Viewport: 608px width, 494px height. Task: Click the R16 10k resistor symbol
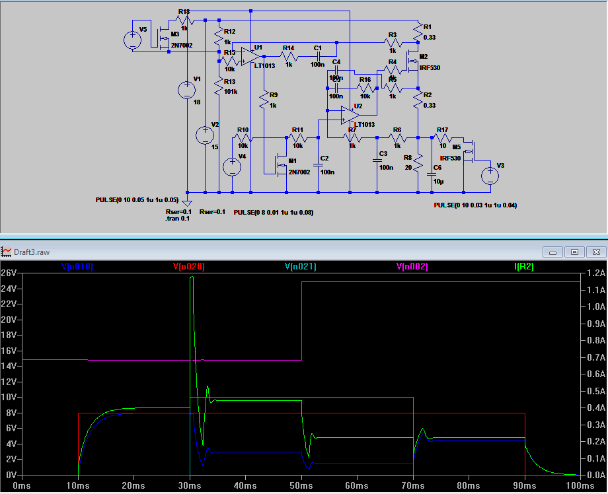pos(365,88)
